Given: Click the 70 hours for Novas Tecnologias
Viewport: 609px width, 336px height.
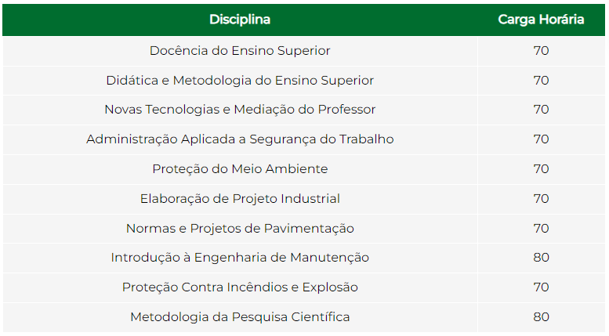Looking at the screenshot, I should [x=541, y=110].
